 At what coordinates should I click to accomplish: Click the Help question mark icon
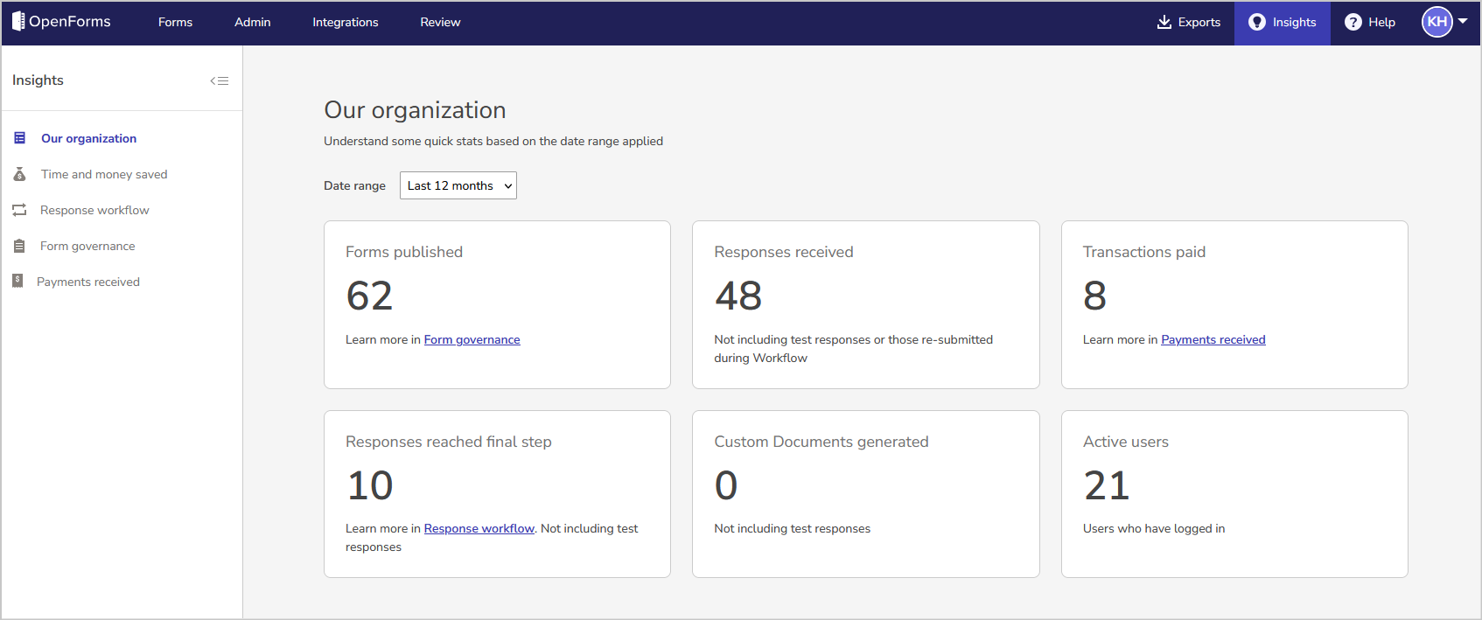(x=1353, y=22)
